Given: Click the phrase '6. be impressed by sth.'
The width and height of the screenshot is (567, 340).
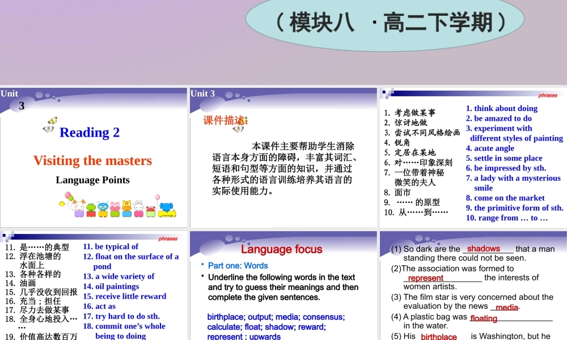Looking at the screenshot, I should (x=506, y=168).
